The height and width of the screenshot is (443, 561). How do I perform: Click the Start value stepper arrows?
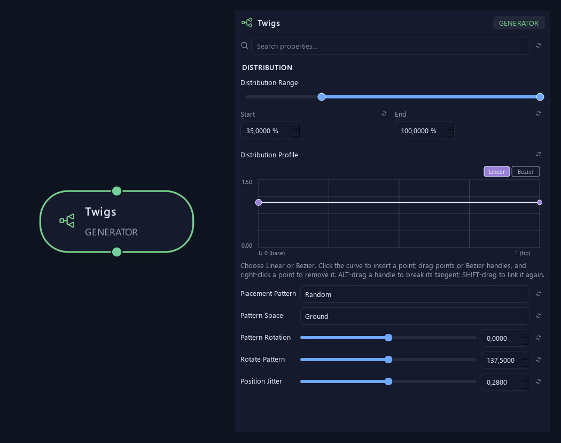click(296, 131)
